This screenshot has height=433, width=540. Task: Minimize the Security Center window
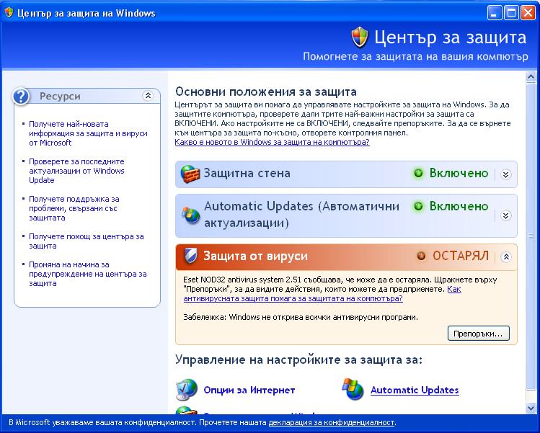point(495,13)
